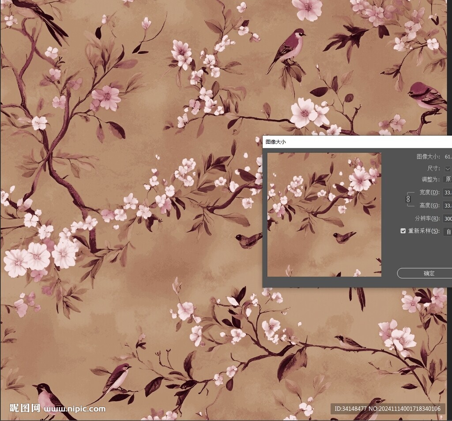Image resolution: width=452 pixels, height=421 pixels.
Task: Click the preview thumbnail in the dialog
Action: click(324, 214)
